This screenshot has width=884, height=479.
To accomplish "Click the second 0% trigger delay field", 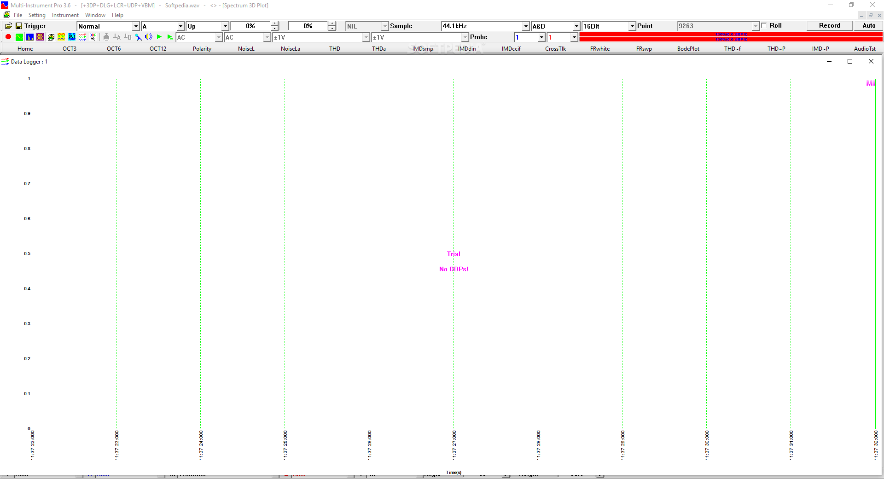I will coord(308,26).
